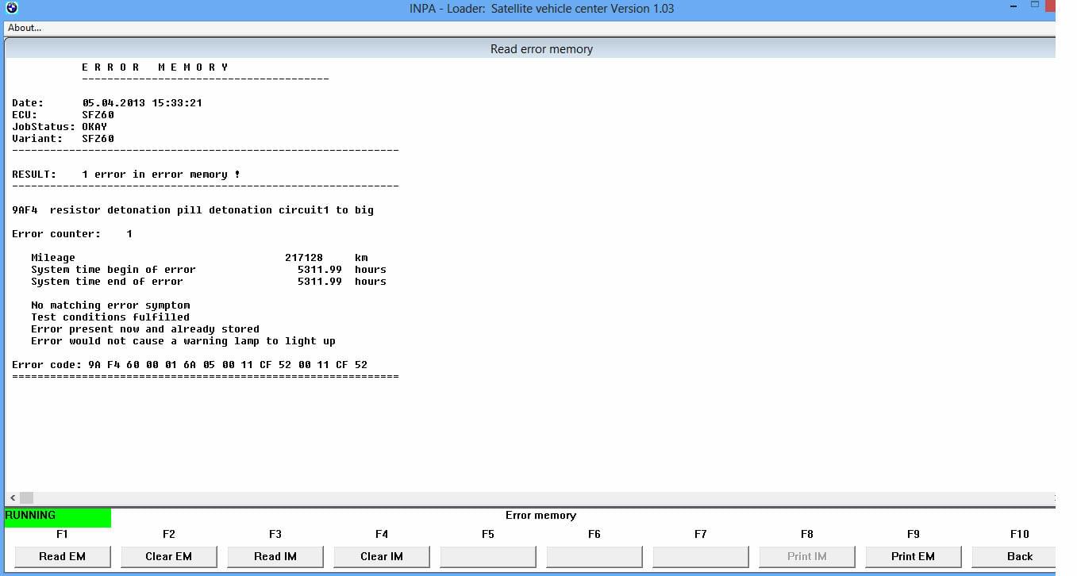Click the F9 key label
This screenshot has width=1077, height=576.
914,535
